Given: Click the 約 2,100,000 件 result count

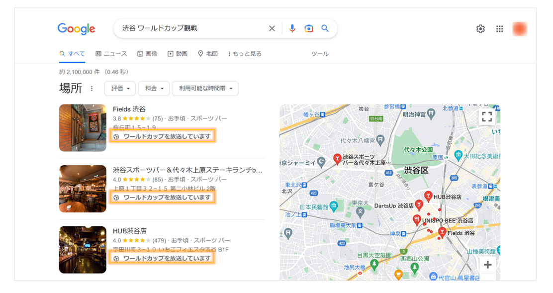Looking at the screenshot, I should click(x=80, y=72).
